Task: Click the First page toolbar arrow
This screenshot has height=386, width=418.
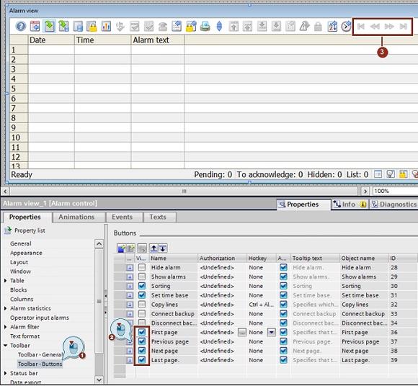Action: coord(361,27)
